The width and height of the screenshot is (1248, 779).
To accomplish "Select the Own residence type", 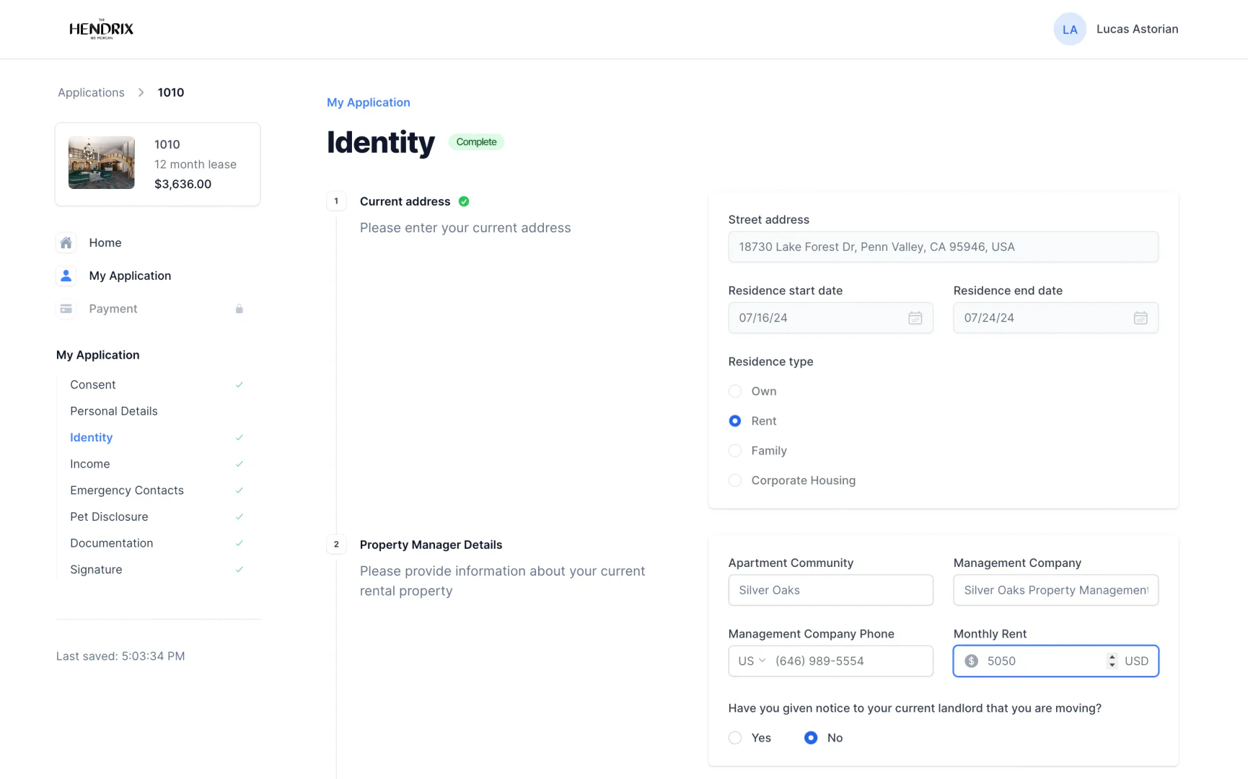I will pos(734,391).
